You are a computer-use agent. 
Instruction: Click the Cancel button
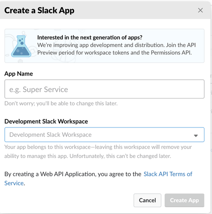pyautogui.click(x=147, y=200)
